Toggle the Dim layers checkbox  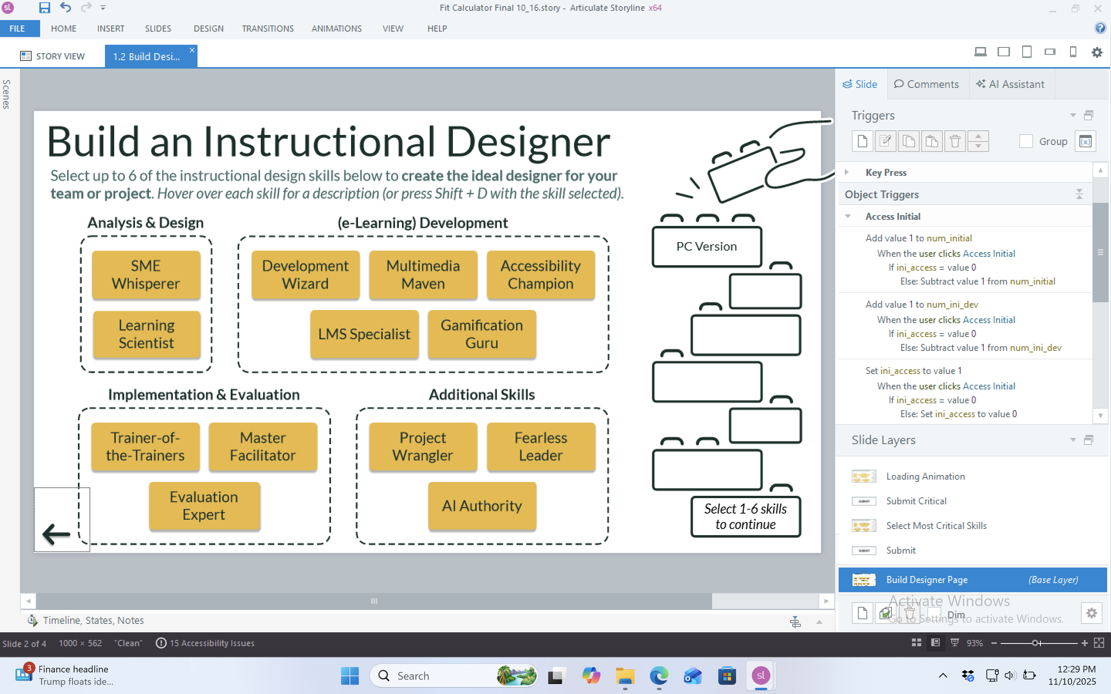click(x=935, y=614)
